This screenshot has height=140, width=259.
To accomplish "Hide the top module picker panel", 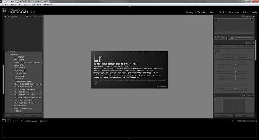I will pyautogui.click(x=129, y=7).
